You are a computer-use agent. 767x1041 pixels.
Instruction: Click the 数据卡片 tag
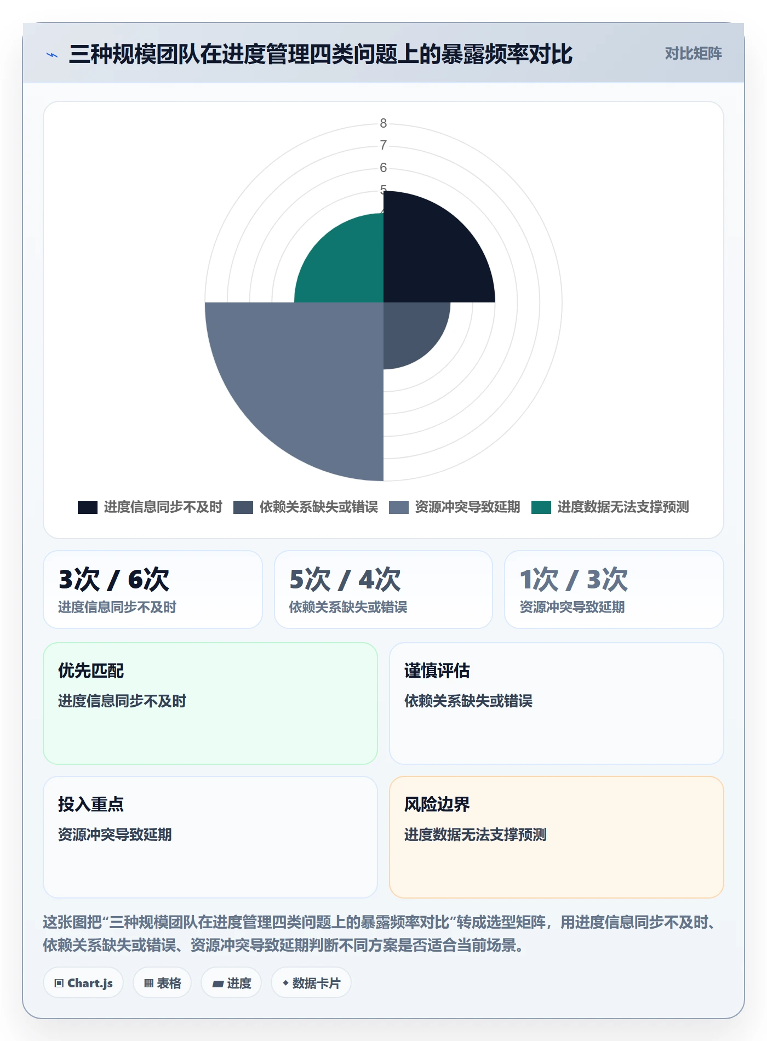[x=311, y=983]
